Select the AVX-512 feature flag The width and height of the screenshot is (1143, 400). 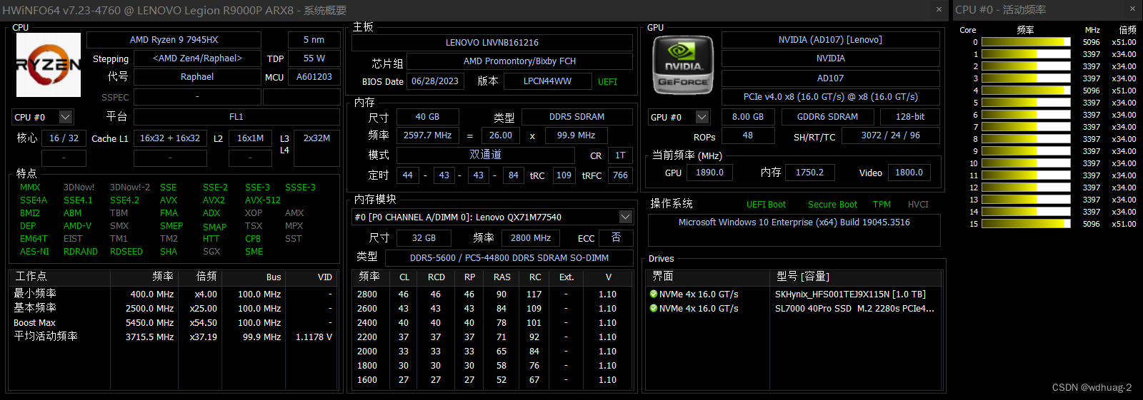click(x=263, y=200)
